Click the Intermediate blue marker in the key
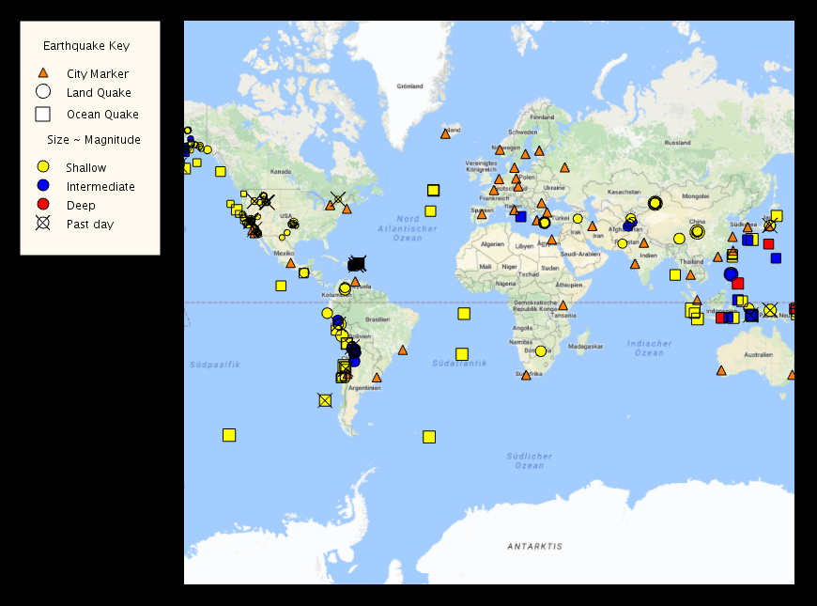The image size is (817, 606). click(x=41, y=186)
